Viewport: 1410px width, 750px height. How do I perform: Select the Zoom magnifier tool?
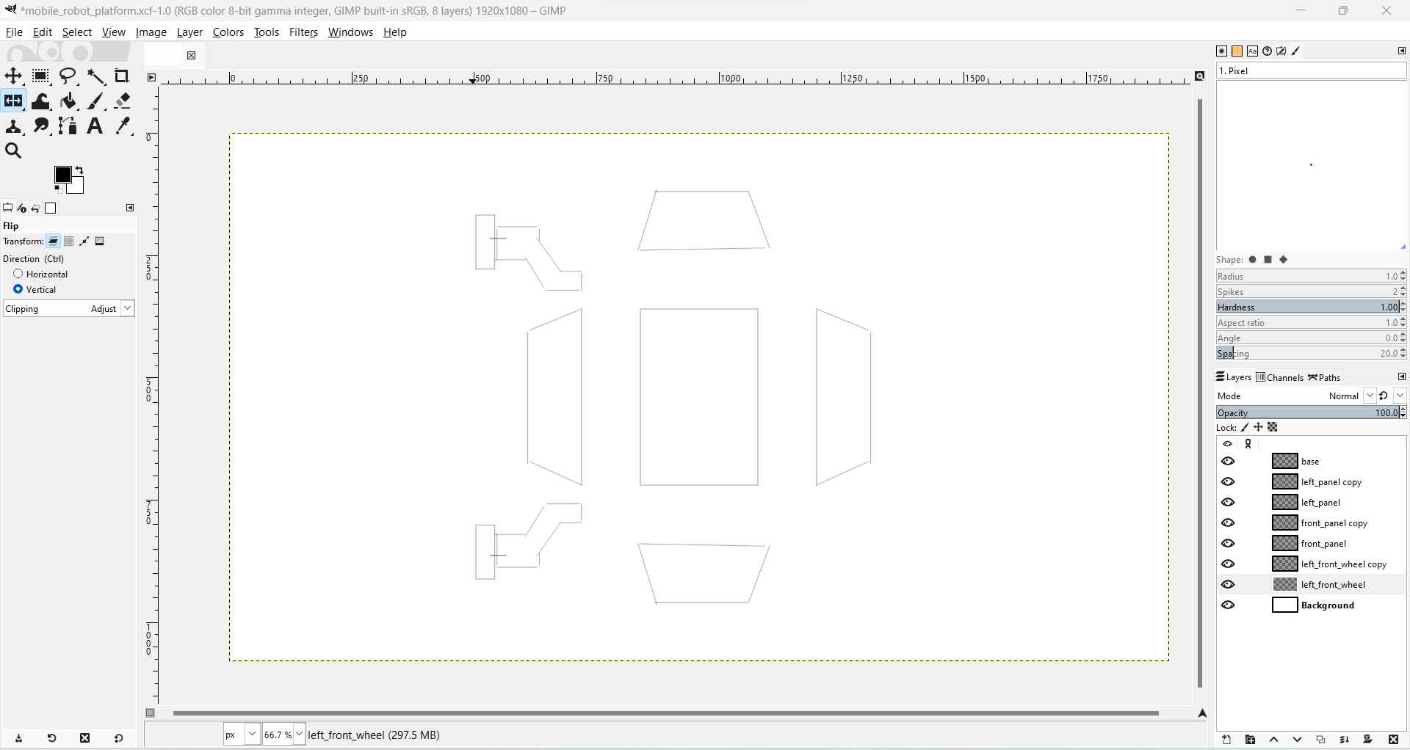[x=13, y=151]
